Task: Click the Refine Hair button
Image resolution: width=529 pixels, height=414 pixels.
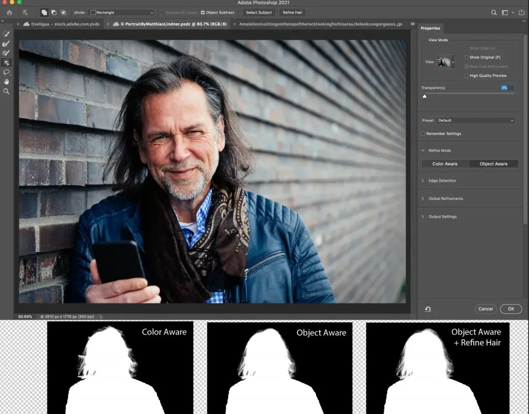Action: tap(292, 12)
